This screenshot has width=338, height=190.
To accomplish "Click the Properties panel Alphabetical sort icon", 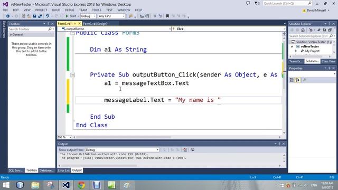I will 297,80.
